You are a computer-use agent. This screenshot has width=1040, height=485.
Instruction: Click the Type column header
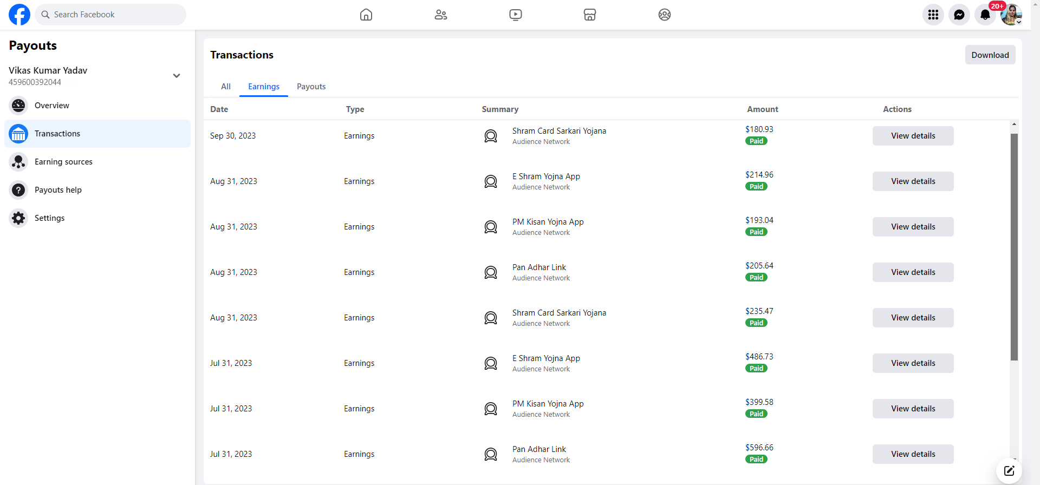[355, 109]
